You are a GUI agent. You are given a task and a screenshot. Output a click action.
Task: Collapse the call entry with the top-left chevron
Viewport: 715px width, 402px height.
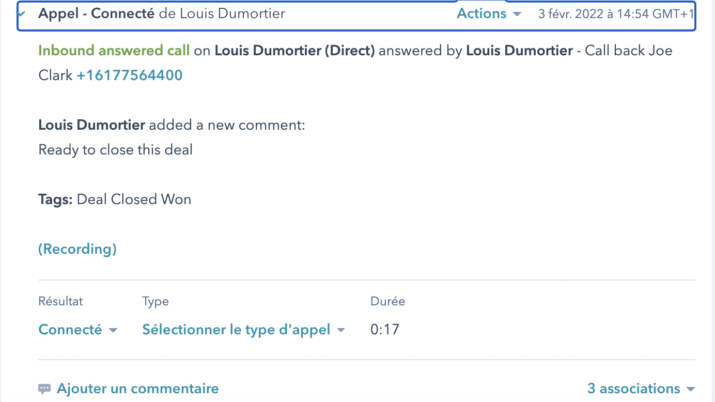tap(21, 14)
